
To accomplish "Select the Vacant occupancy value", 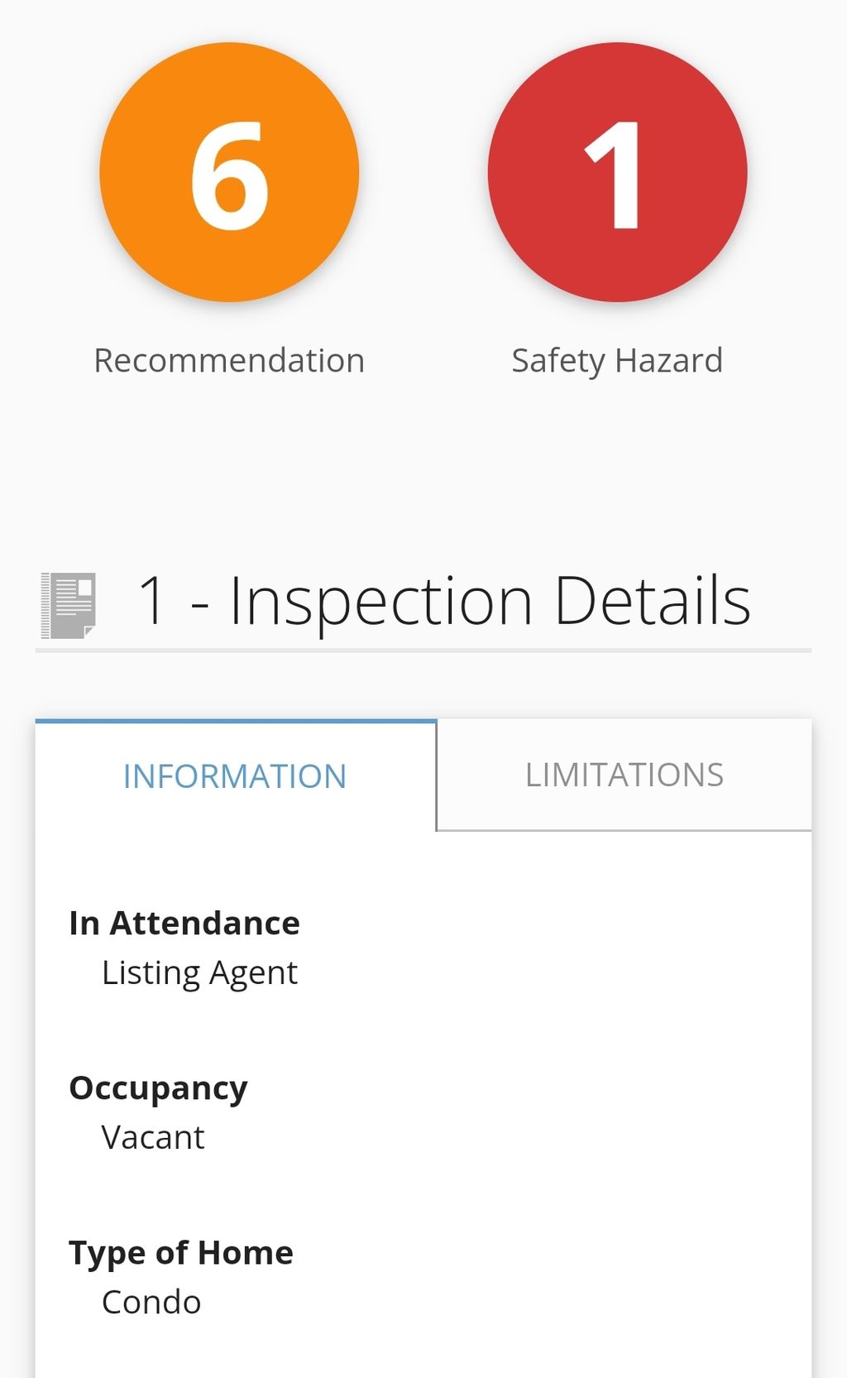I will (153, 1137).
